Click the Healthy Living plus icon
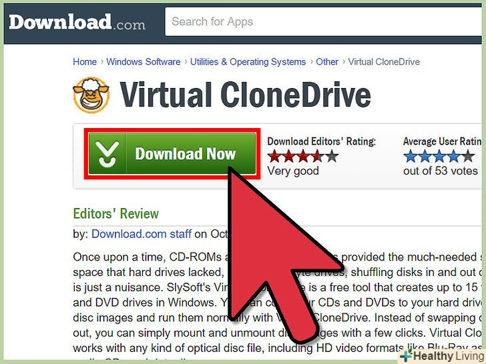This screenshot has height=364, width=486. click(407, 355)
